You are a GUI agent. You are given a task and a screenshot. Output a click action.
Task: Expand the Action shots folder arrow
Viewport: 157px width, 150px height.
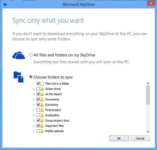[34, 89]
